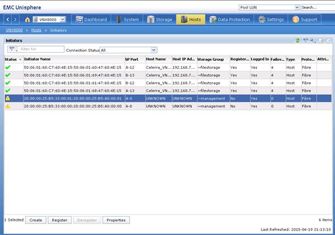
Task: Click the home icon in navigation bar
Action: 27,20
